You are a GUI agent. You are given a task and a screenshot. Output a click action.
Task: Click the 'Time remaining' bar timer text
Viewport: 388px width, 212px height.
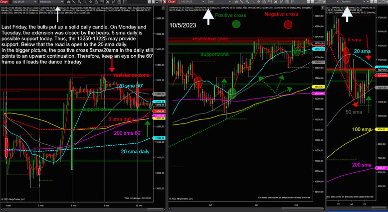click(x=137, y=198)
